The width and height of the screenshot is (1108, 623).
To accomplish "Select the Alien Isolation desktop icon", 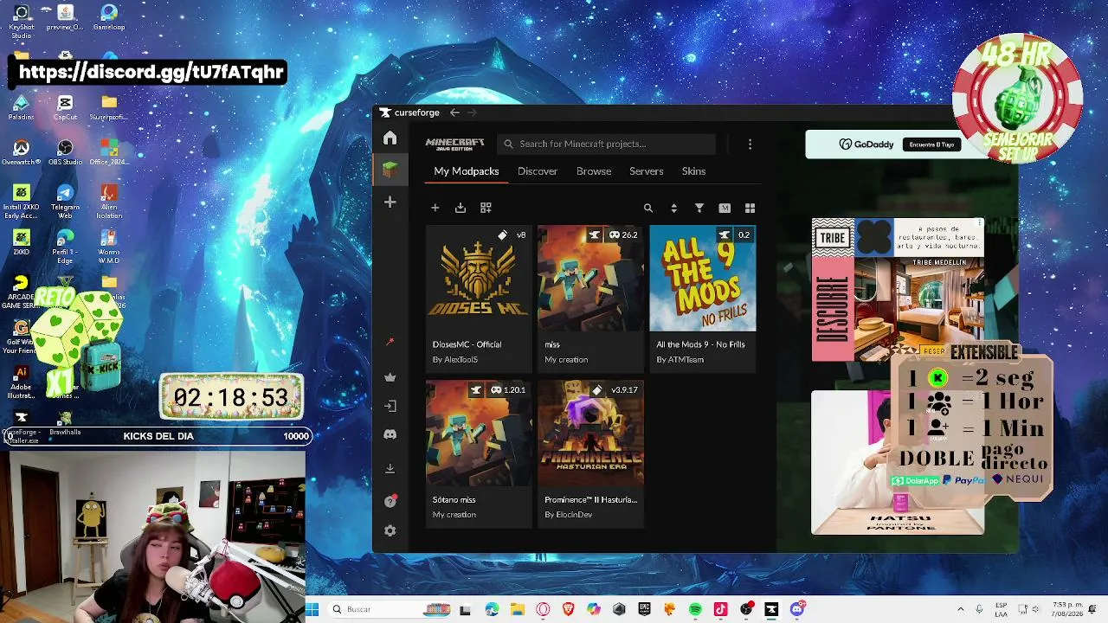I will pos(108,202).
